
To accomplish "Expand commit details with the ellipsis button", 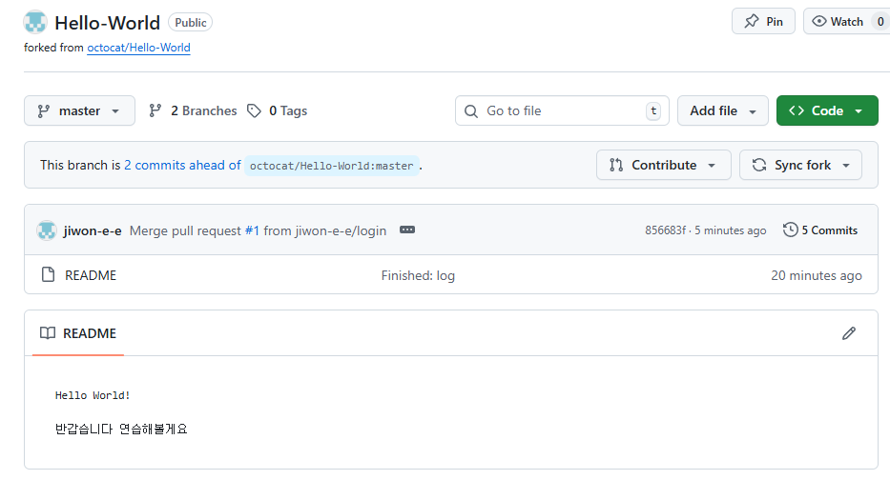I will (407, 230).
